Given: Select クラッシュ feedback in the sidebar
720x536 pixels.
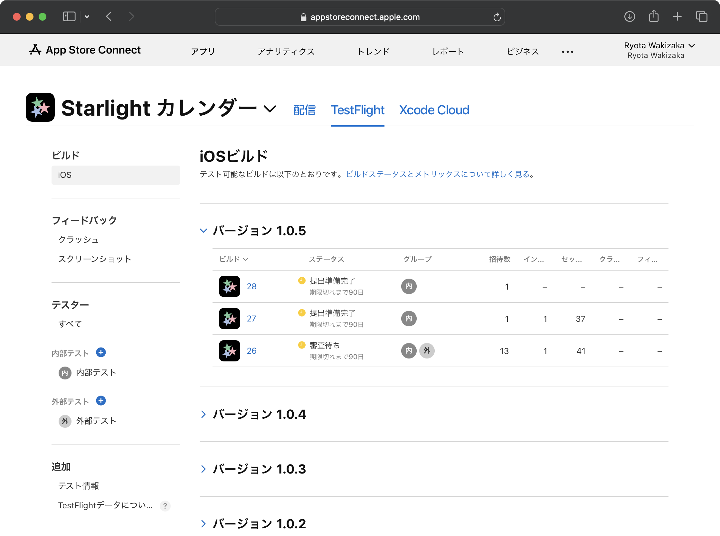Looking at the screenshot, I should click(79, 240).
